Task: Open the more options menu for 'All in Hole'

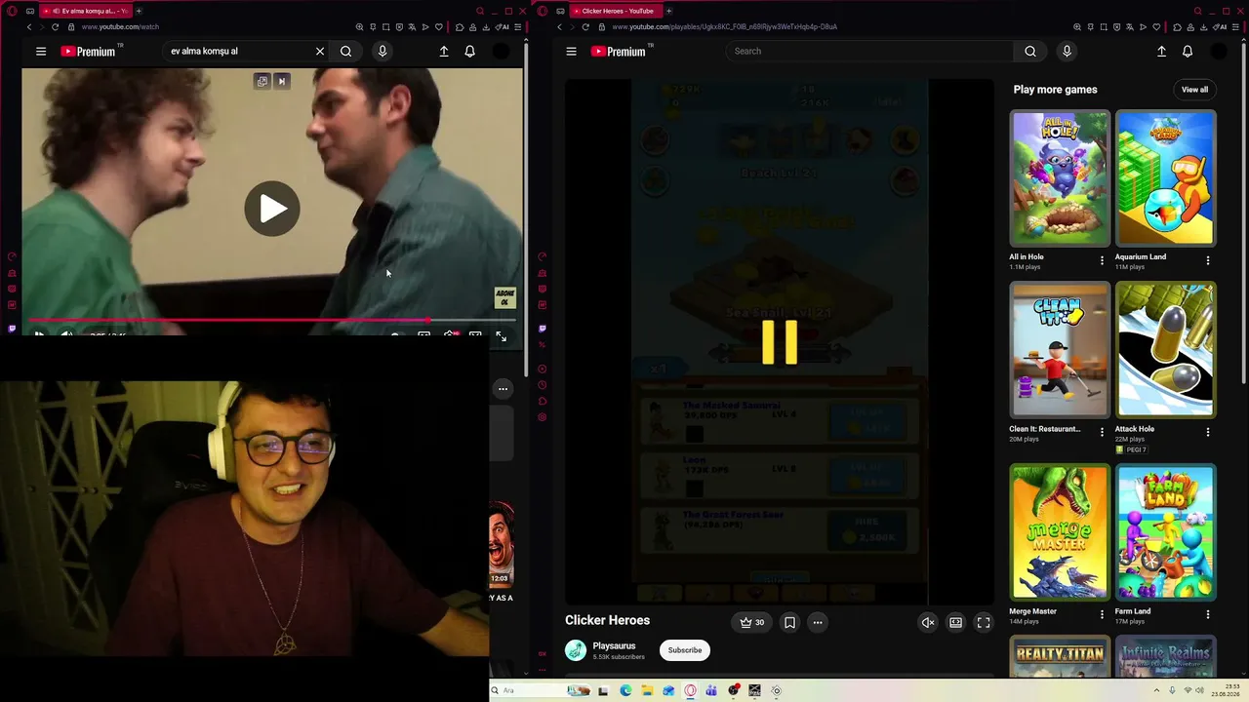Action: [1102, 260]
